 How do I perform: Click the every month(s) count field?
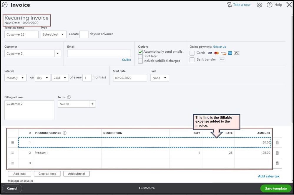[87, 78]
